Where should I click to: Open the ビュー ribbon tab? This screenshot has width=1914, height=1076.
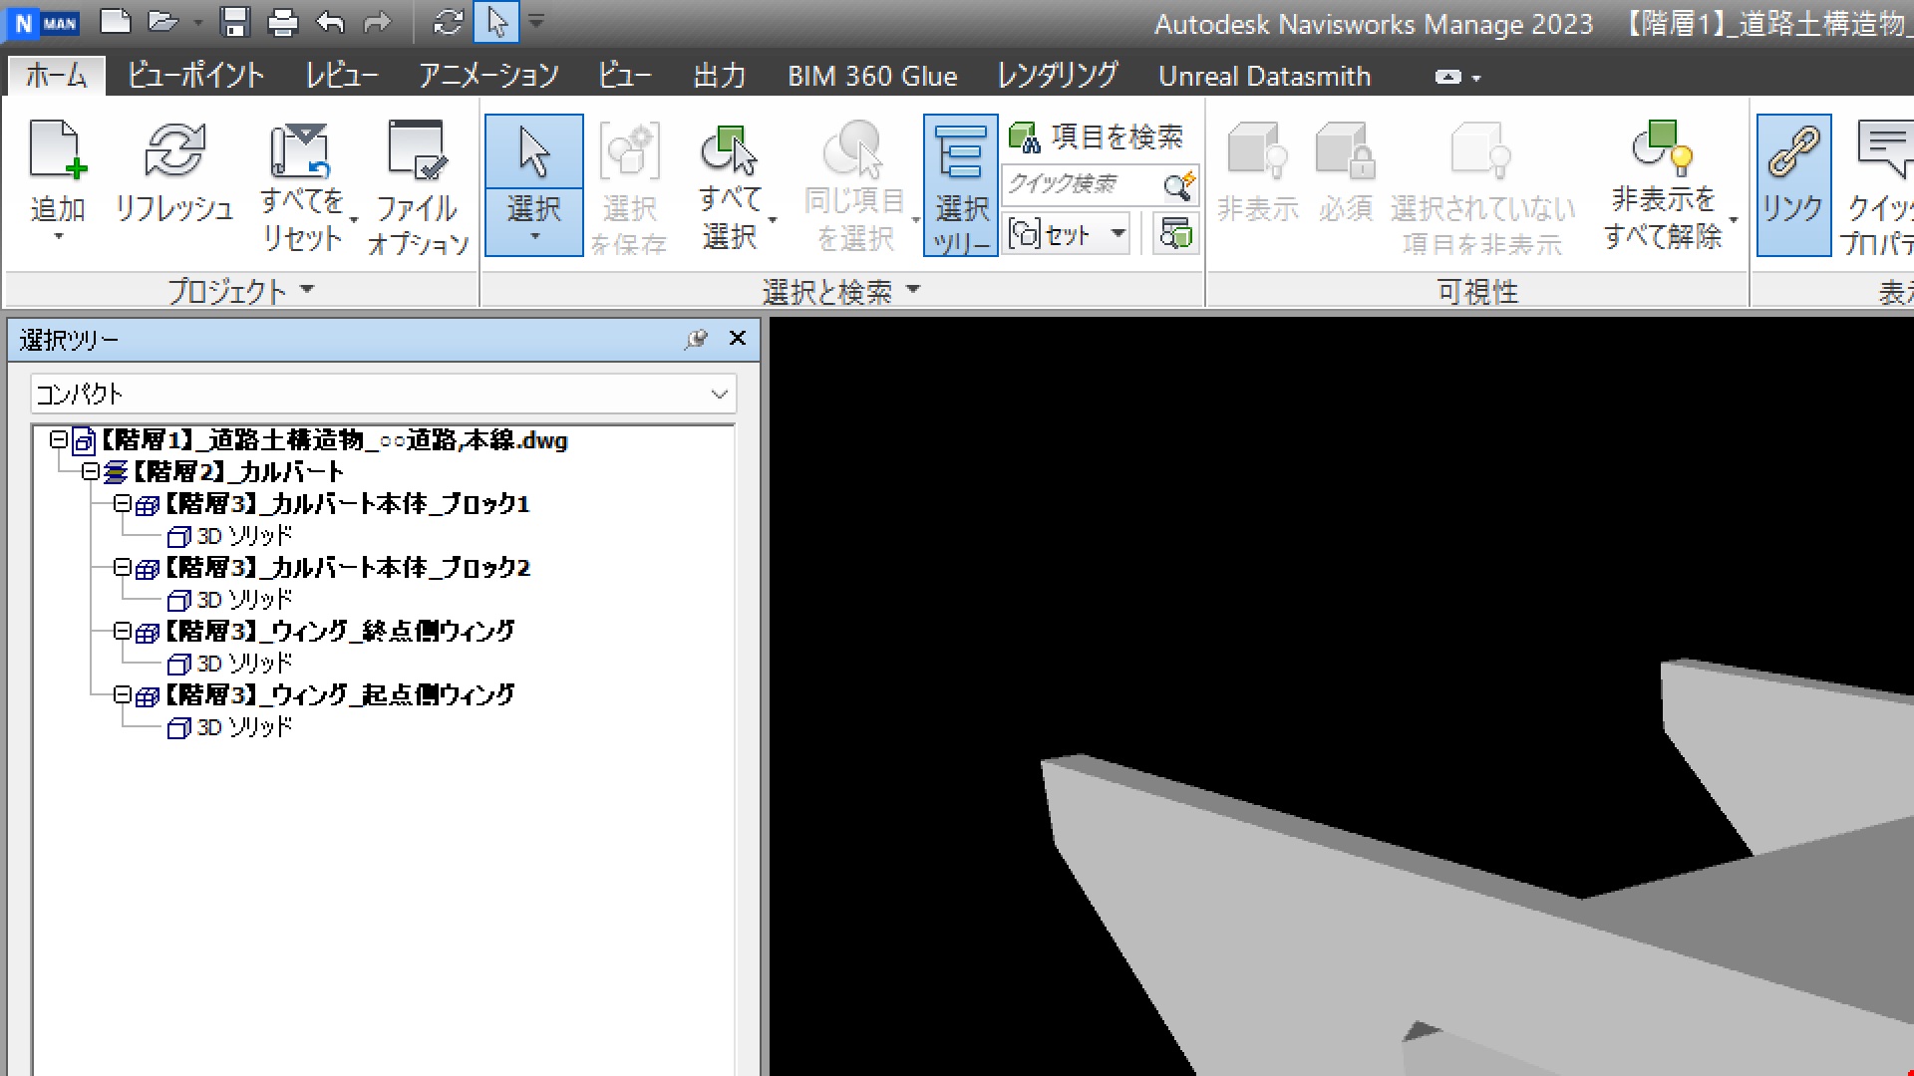(x=625, y=76)
